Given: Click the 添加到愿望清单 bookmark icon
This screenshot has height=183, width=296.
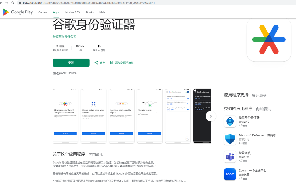Looking at the screenshot, I should (x=112, y=62).
